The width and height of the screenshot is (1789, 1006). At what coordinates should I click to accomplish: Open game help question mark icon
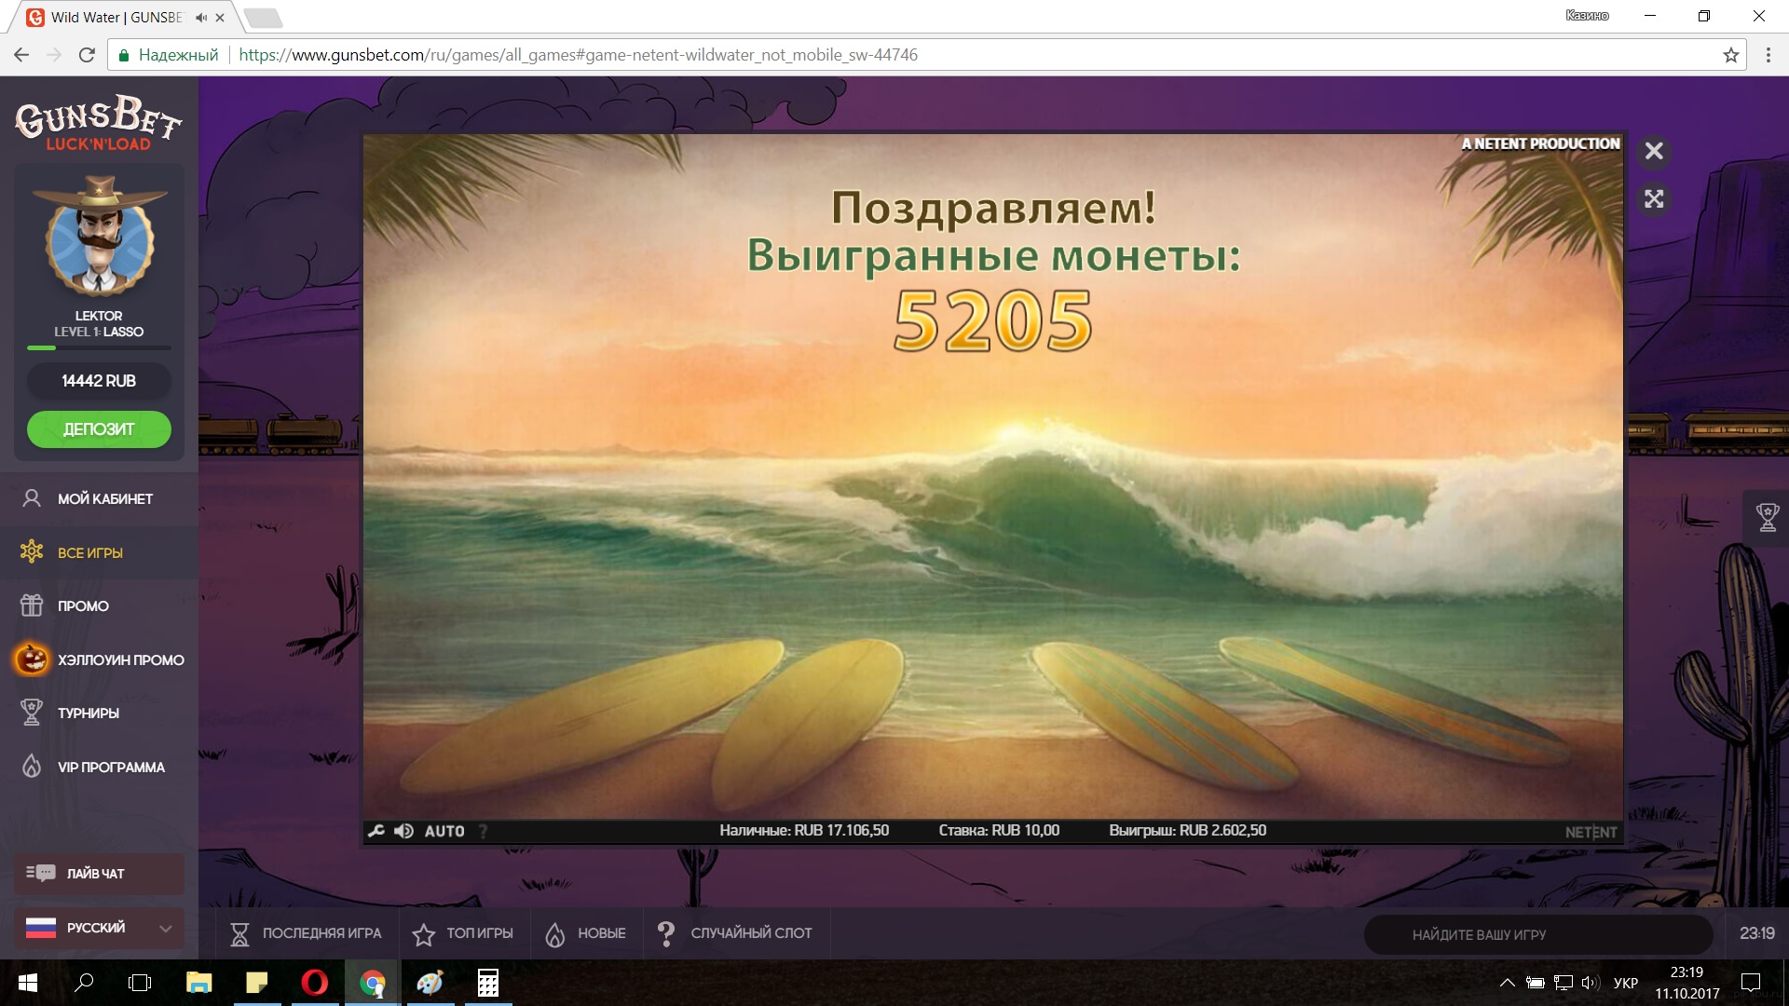[x=483, y=831]
